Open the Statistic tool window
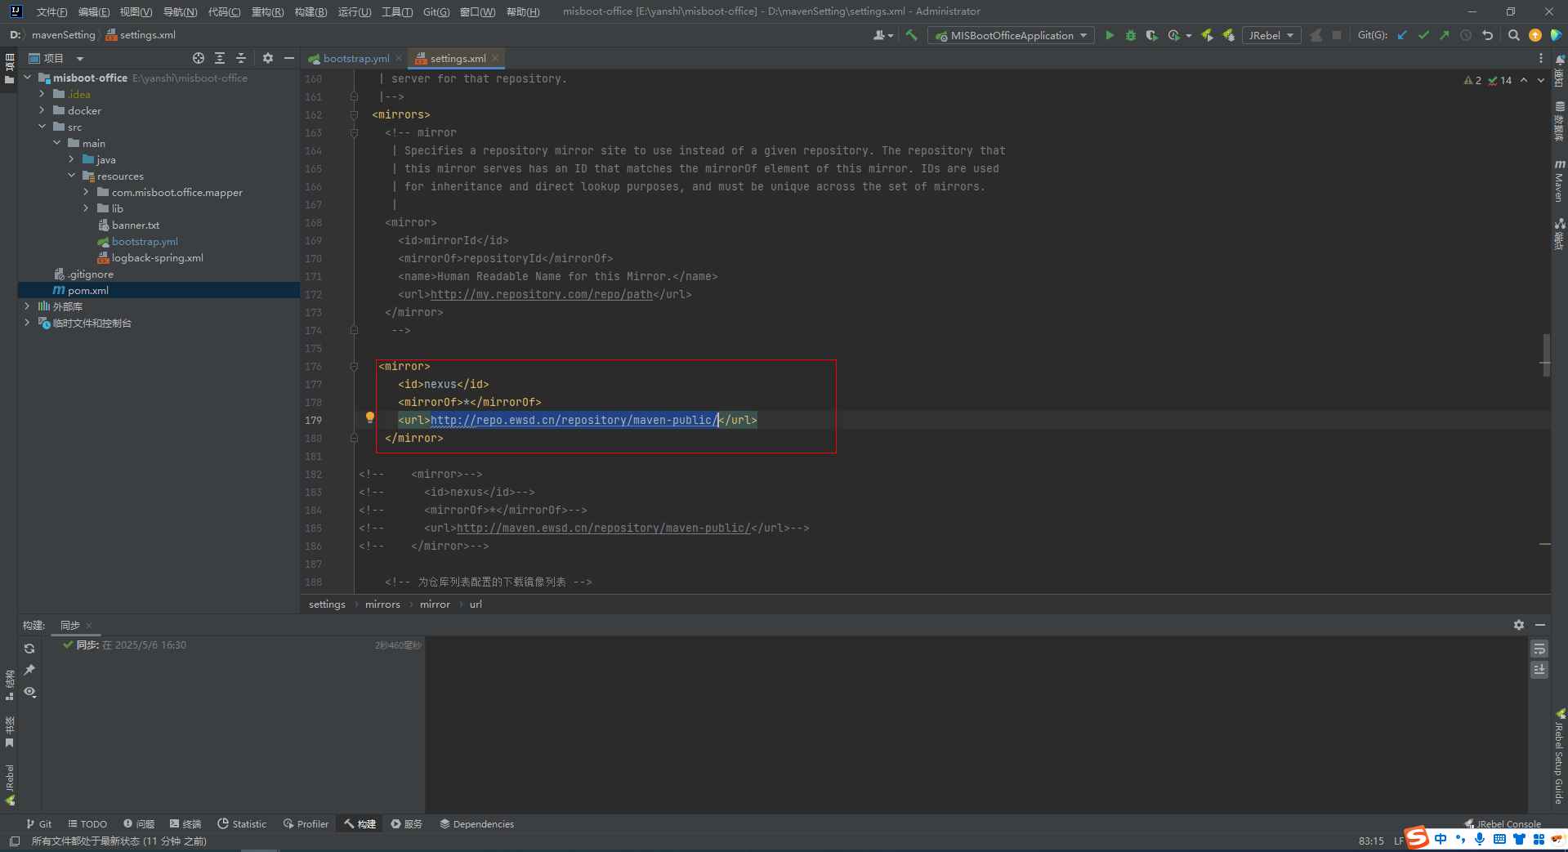 coord(242,824)
